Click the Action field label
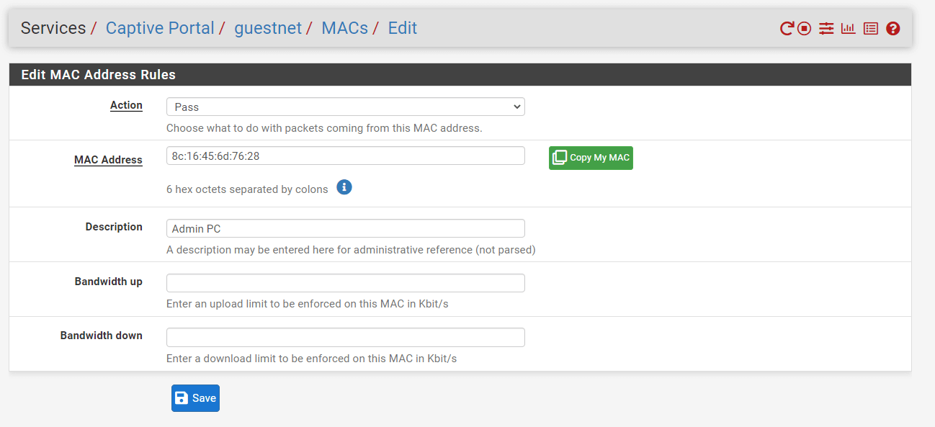The width and height of the screenshot is (935, 427). (x=126, y=105)
